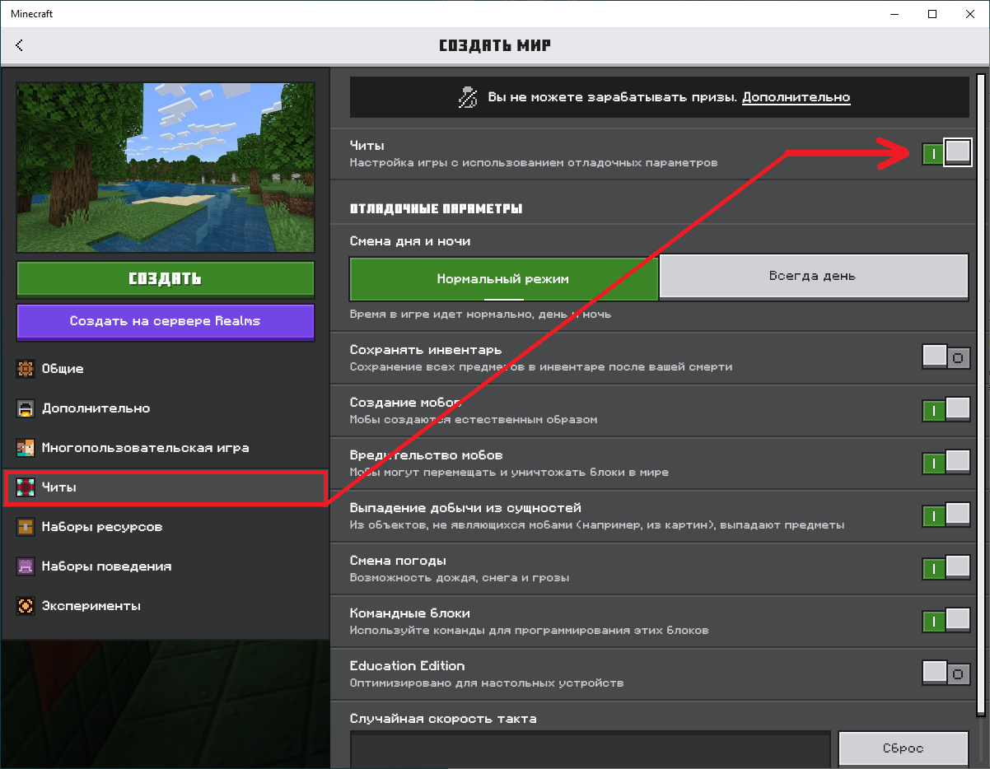
Task: Minimize the Minecraft window
Action: click(x=894, y=14)
